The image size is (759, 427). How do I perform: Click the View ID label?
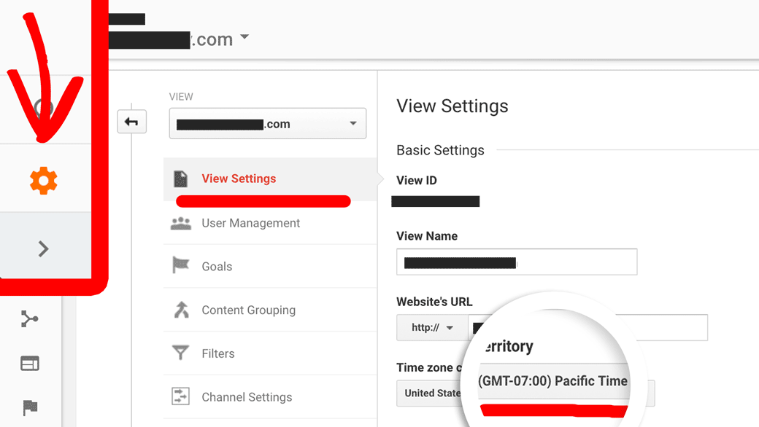pos(416,180)
